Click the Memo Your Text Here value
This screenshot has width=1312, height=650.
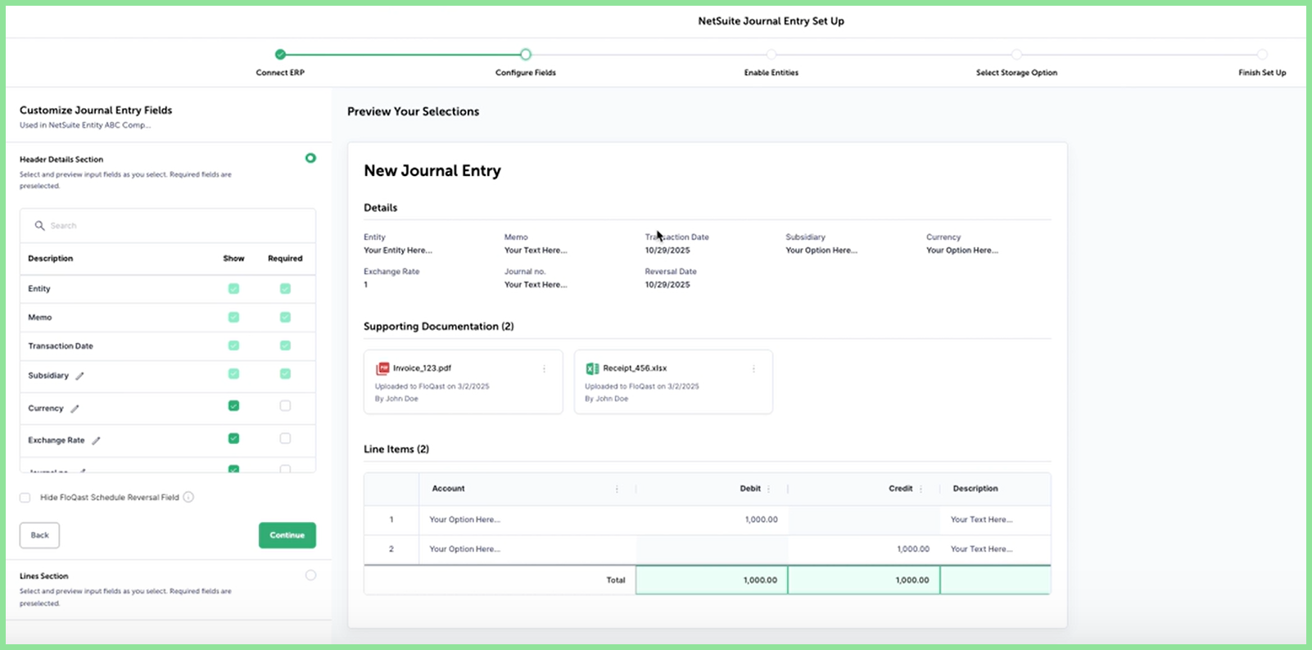click(536, 251)
